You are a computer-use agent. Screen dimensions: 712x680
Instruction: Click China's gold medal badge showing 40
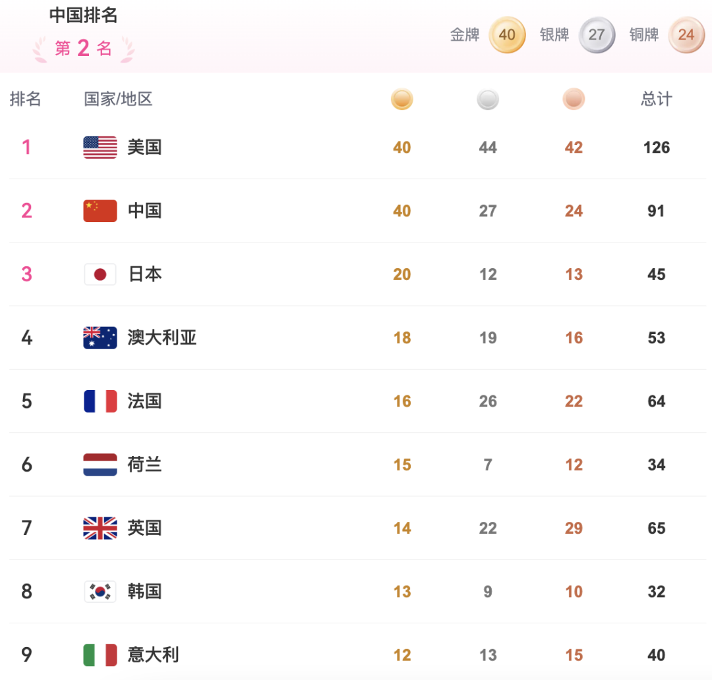[507, 34]
